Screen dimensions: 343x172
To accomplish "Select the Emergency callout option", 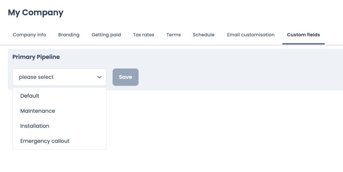I will coord(45,141).
